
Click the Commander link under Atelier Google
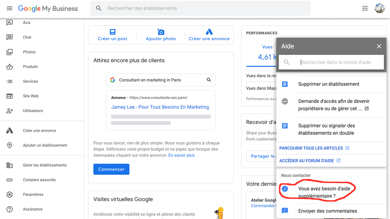262,206
